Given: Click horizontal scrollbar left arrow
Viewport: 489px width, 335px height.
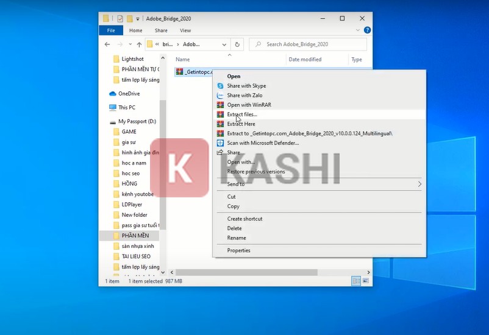Looking at the screenshot, I should 171,272.
